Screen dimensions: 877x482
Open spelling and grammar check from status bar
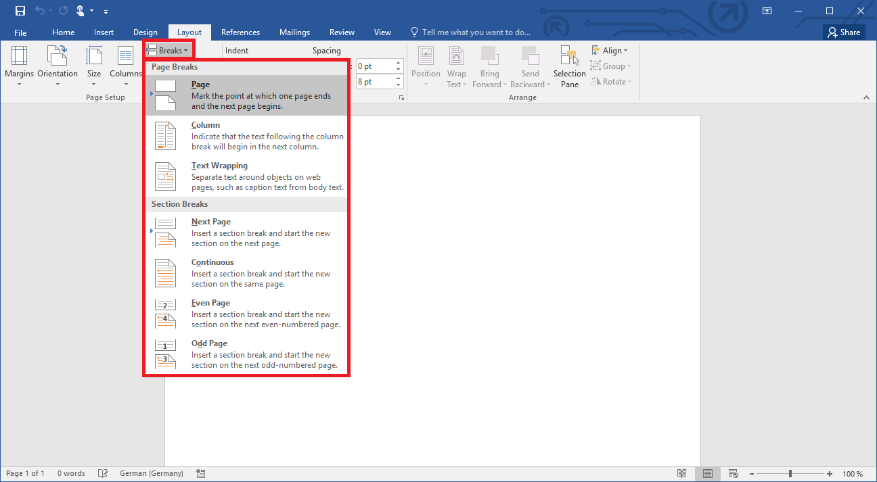coord(103,473)
